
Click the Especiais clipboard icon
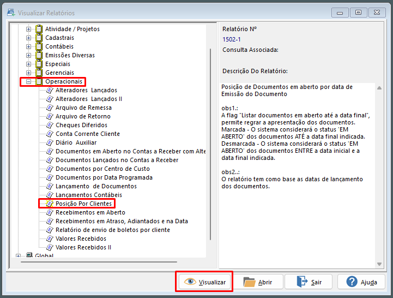pos(39,64)
